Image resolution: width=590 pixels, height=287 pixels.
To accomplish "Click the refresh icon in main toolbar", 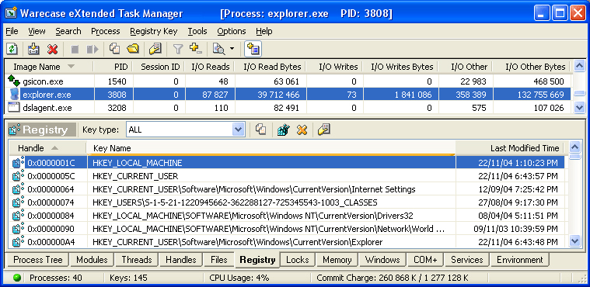I will (x=12, y=49).
